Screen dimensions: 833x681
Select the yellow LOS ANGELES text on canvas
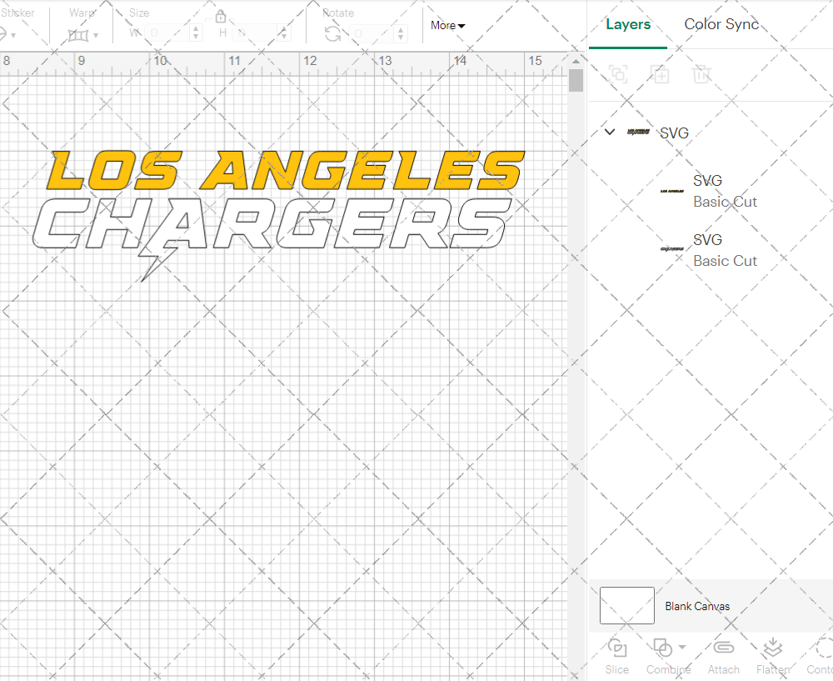pos(285,170)
